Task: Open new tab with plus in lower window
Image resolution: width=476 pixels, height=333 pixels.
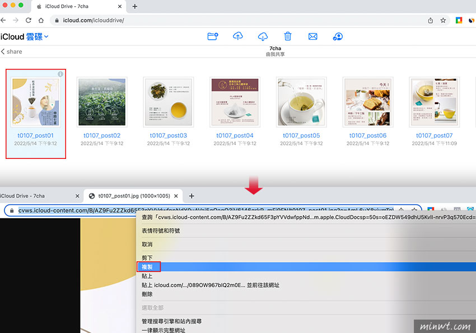Action: tap(192, 196)
